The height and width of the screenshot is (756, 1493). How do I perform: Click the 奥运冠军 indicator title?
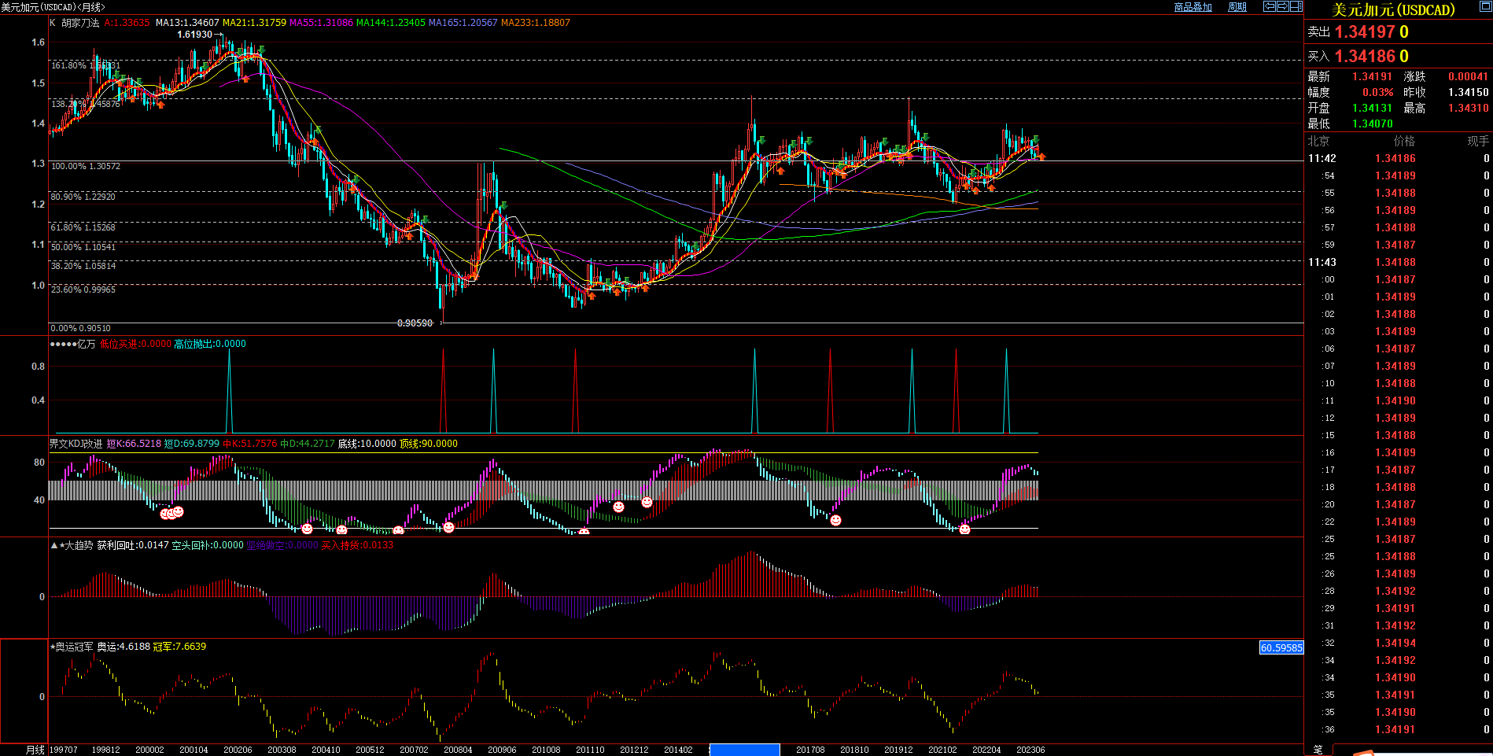coord(74,647)
